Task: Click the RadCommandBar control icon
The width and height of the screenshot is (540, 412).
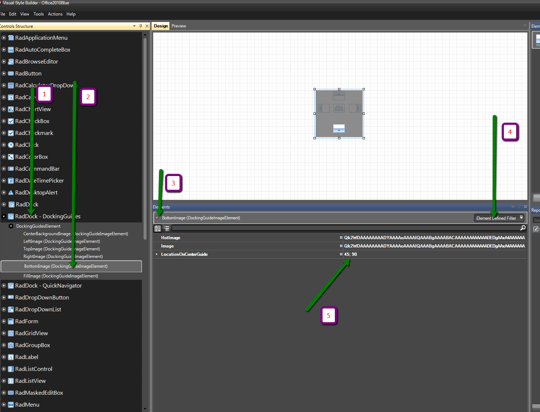Action: pyautogui.click(x=11, y=169)
